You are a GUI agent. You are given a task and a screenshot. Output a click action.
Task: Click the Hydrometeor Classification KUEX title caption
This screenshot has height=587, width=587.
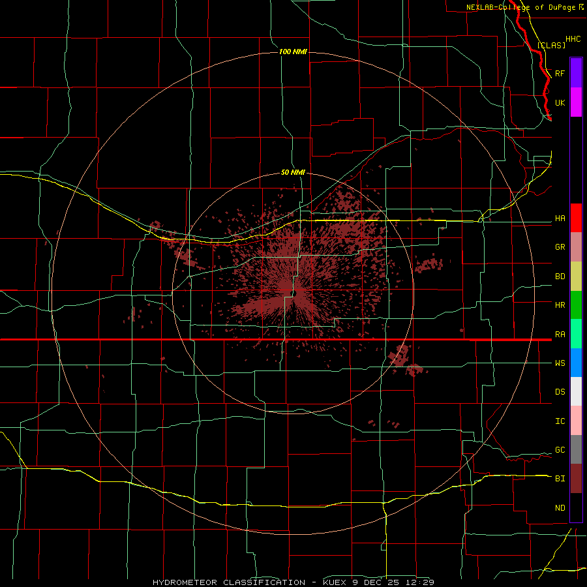click(293, 582)
